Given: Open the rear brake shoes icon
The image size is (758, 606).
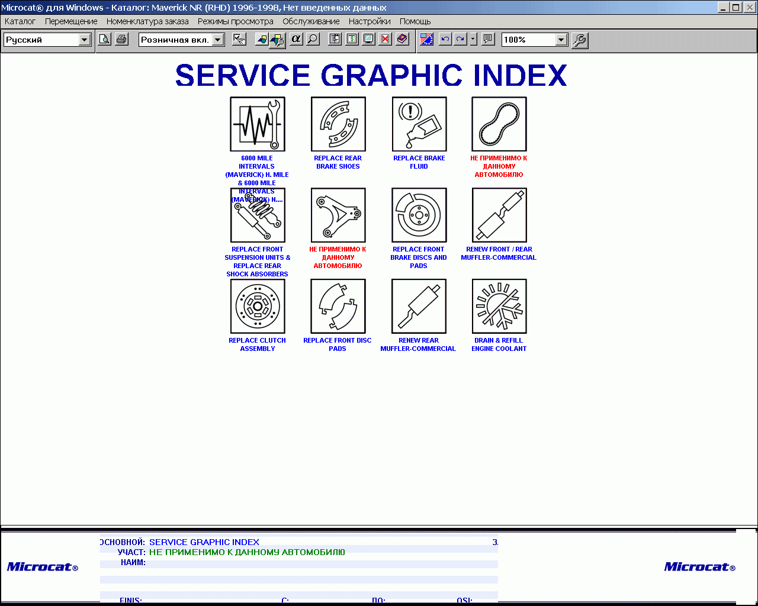Looking at the screenshot, I should coord(338,124).
